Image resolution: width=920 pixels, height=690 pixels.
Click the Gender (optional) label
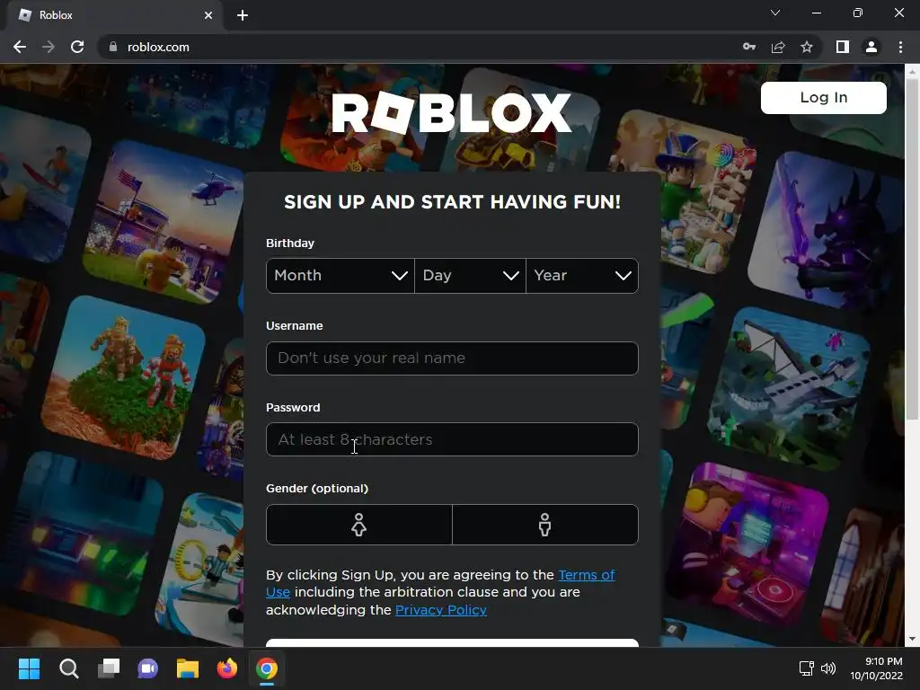click(317, 488)
